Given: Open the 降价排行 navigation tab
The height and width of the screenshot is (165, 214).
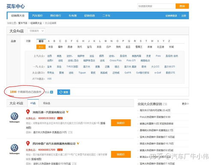Looking at the screenshot, I should pos(56,15).
